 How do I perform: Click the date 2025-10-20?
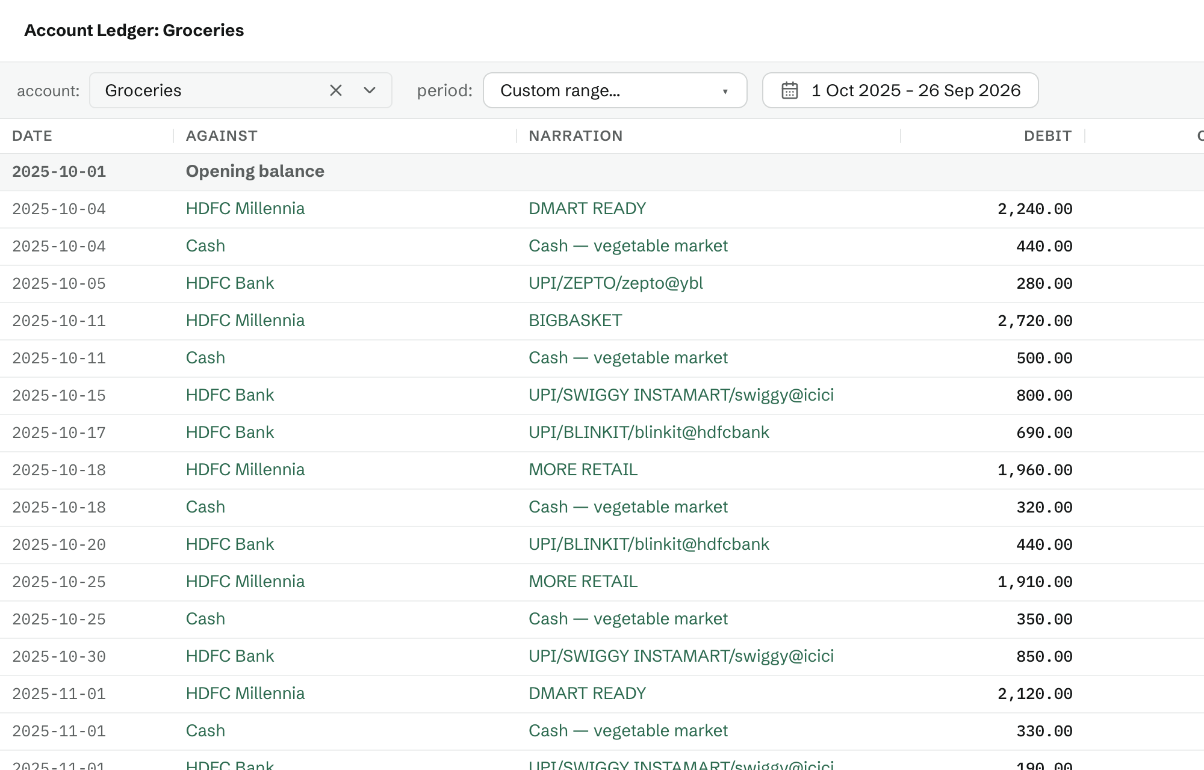pos(59,545)
